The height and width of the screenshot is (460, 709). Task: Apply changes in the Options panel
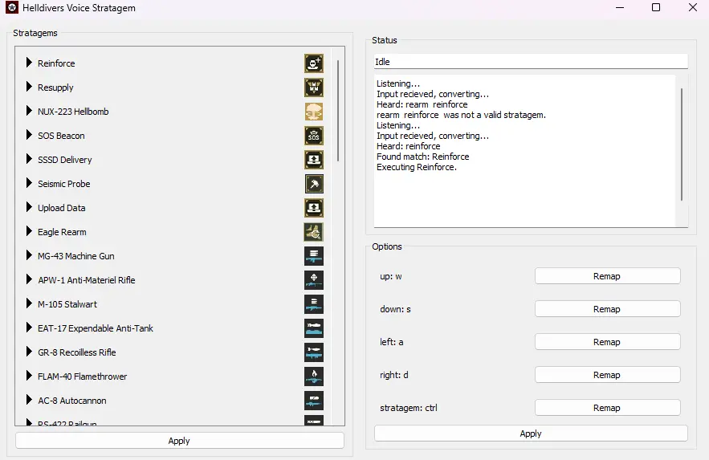click(531, 434)
